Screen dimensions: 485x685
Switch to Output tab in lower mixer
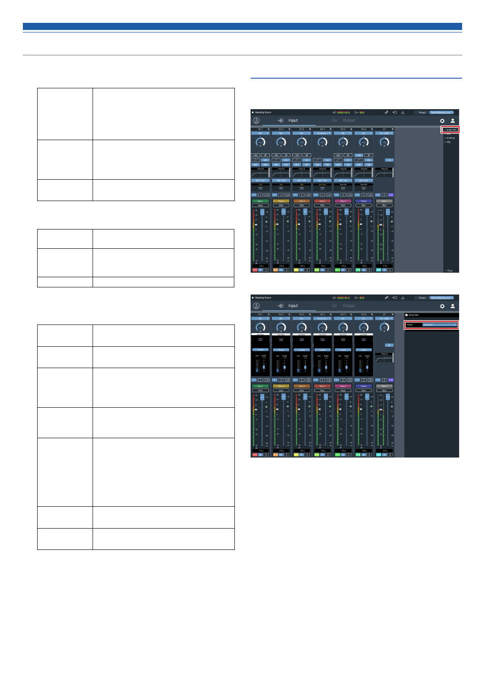click(x=344, y=306)
